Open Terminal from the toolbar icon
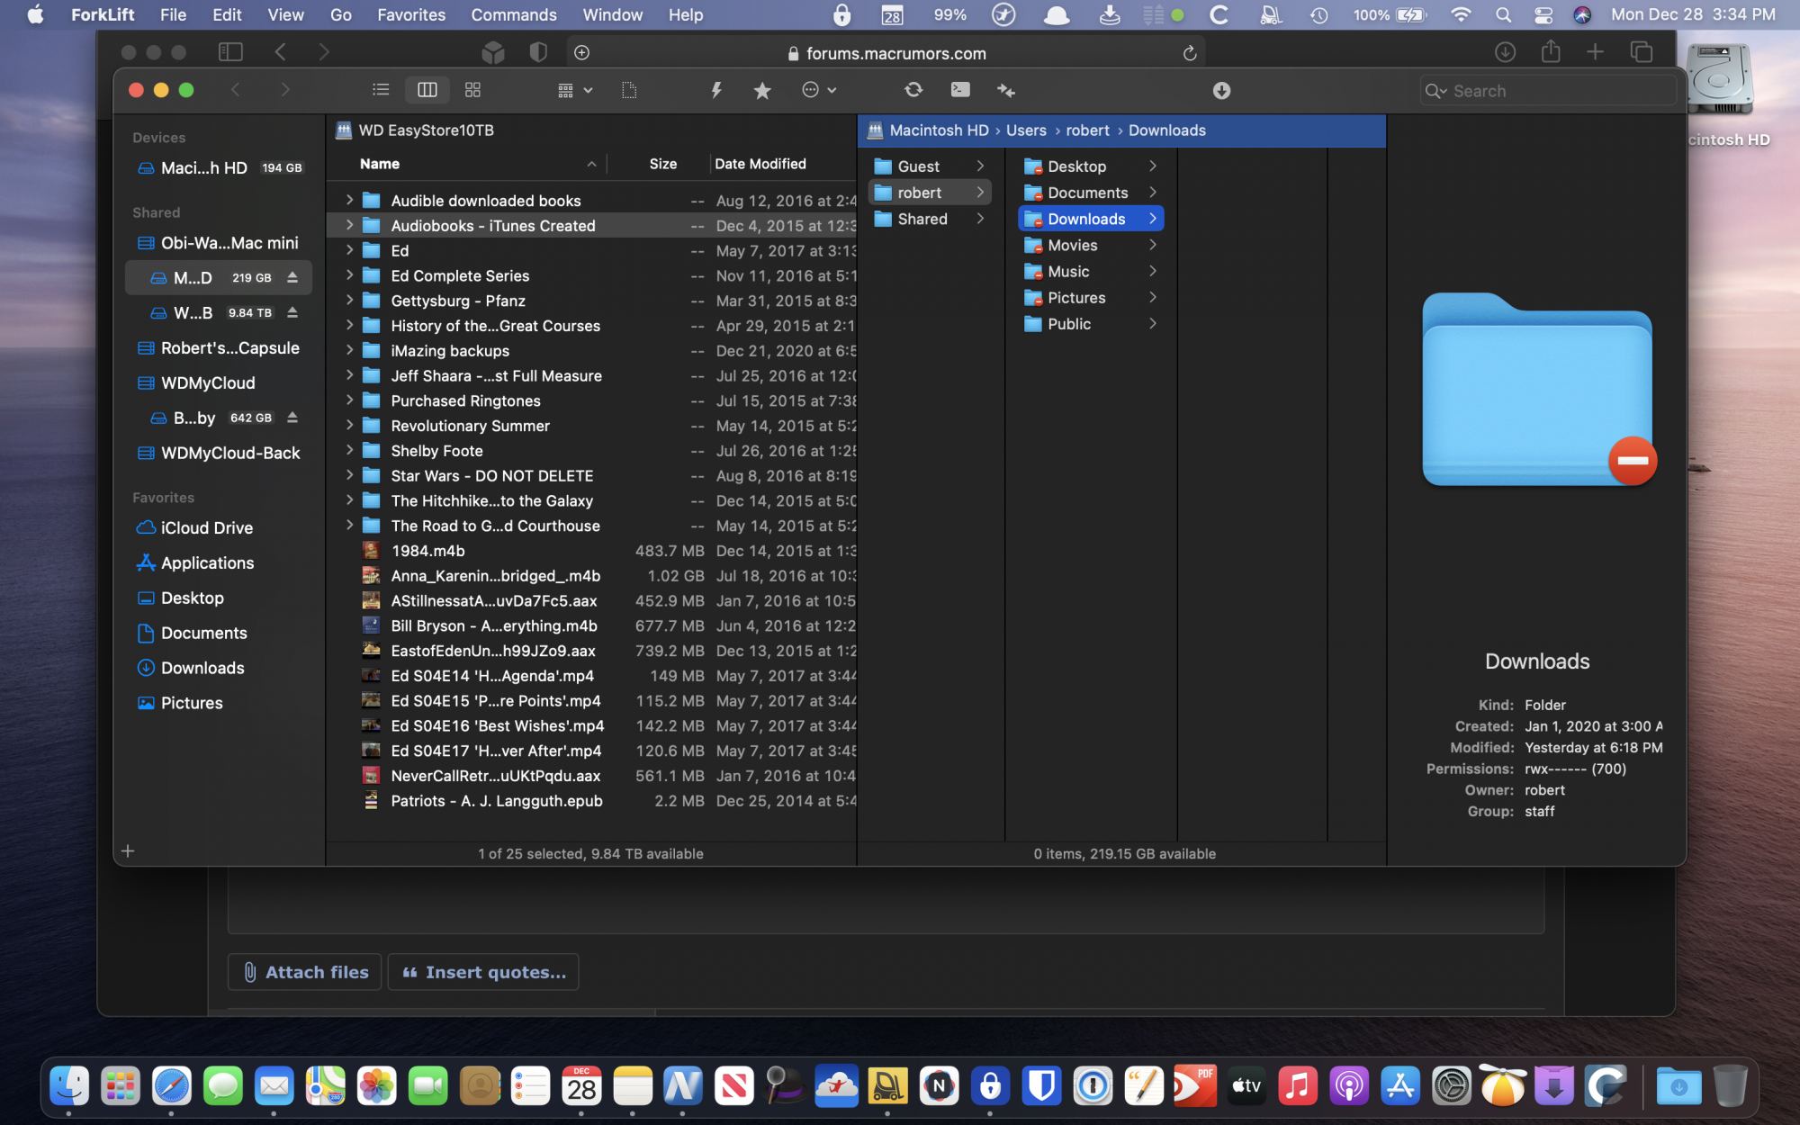The width and height of the screenshot is (1800, 1125). tap(960, 90)
